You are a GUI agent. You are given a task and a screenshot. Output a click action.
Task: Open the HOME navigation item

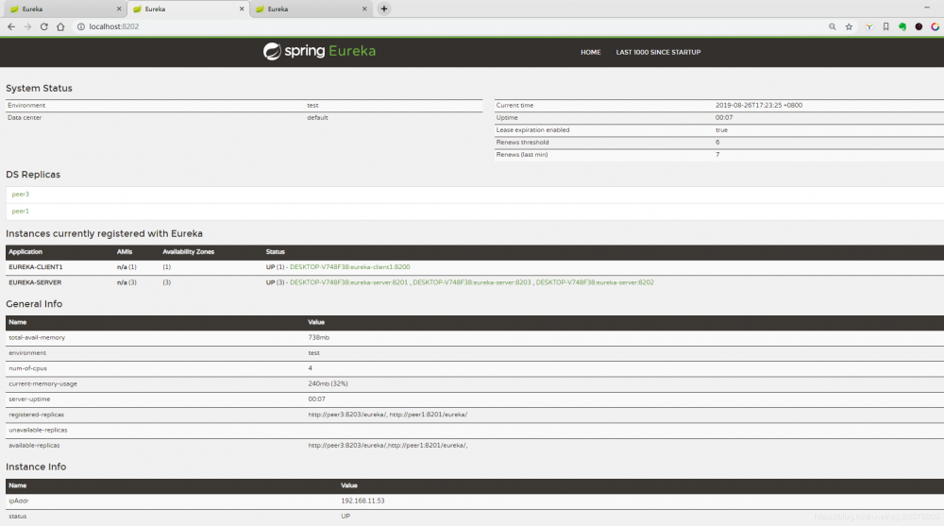[x=591, y=53]
